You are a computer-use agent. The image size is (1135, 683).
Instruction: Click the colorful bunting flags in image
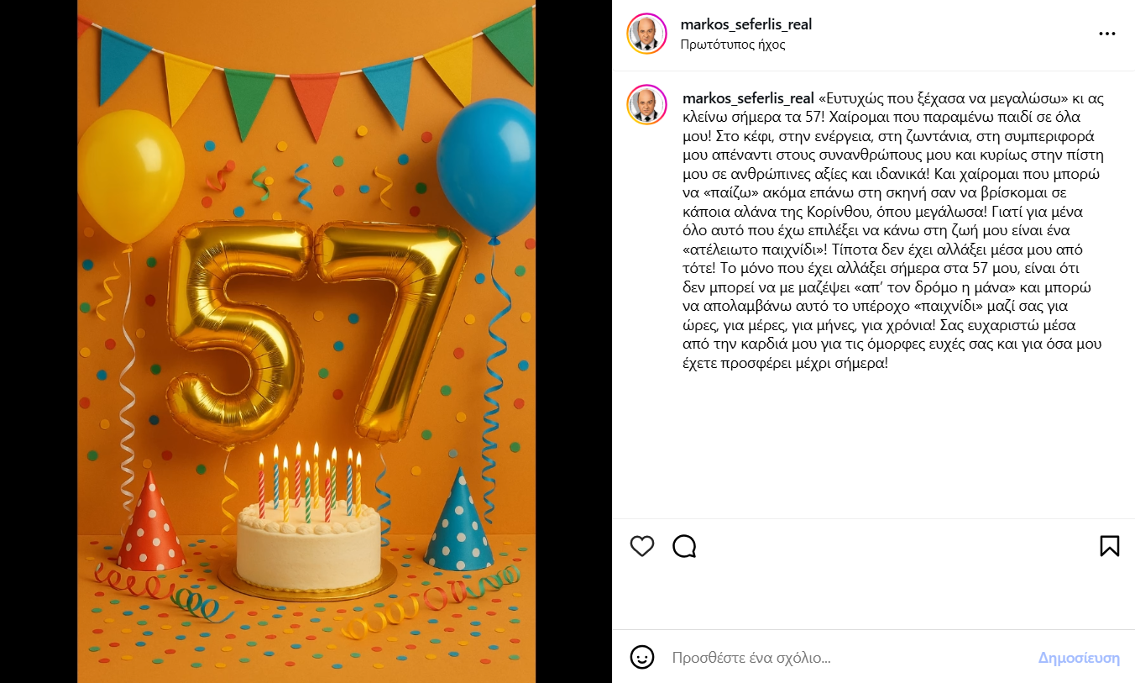coord(306,71)
